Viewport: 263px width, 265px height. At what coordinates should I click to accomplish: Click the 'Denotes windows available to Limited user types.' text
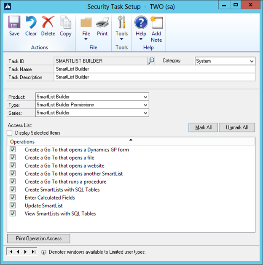(x=97, y=252)
